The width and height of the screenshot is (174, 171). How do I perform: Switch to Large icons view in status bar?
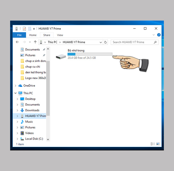pos(158,144)
